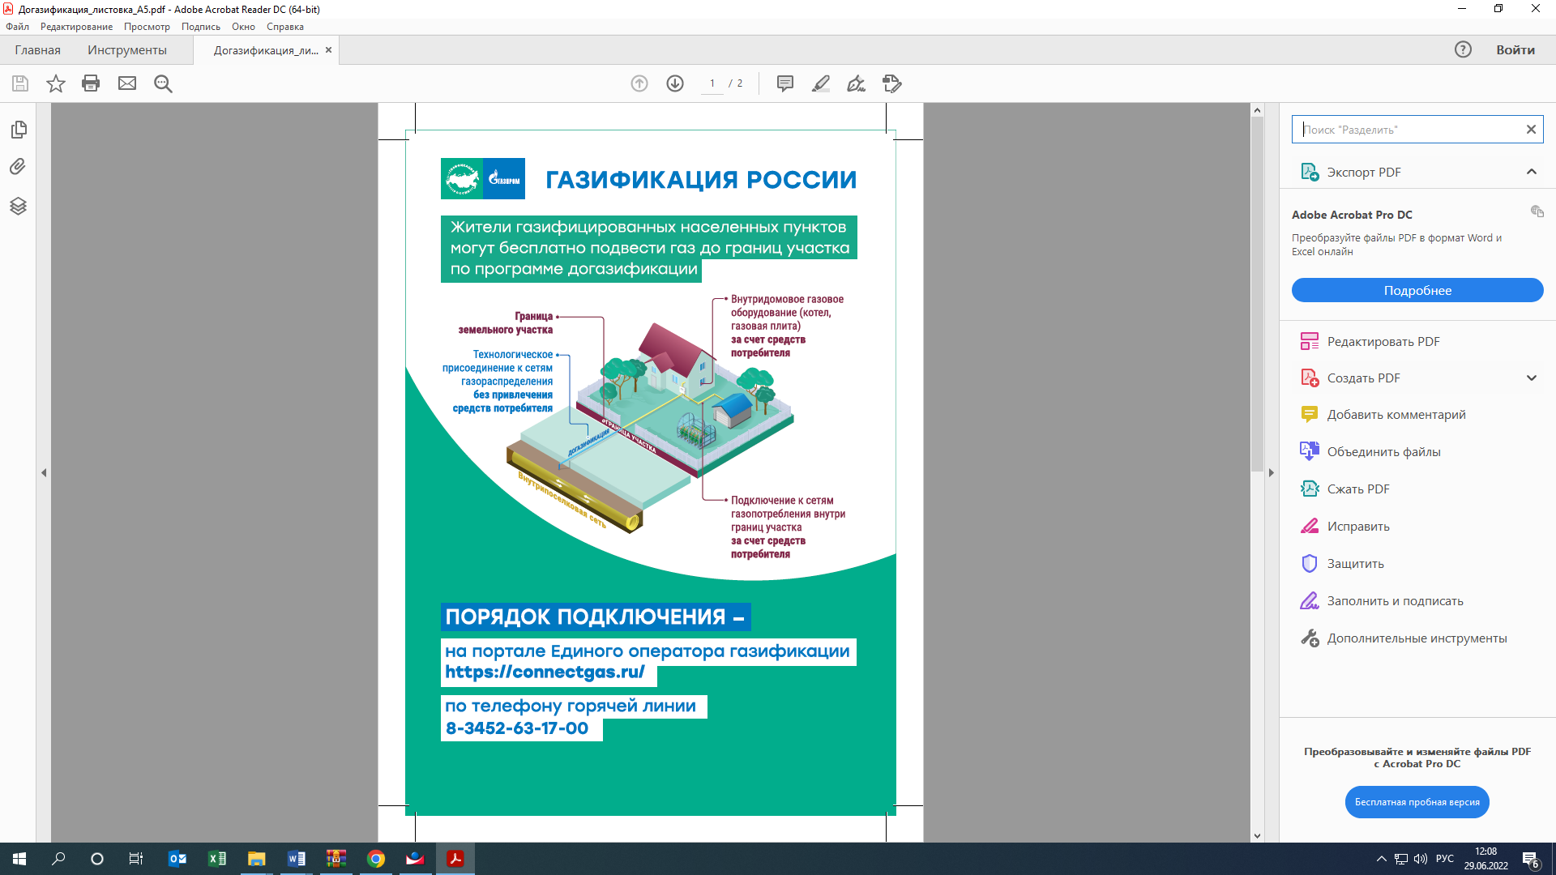This screenshot has height=875, width=1556.
Task: Click the Подробнее button
Action: point(1417,291)
